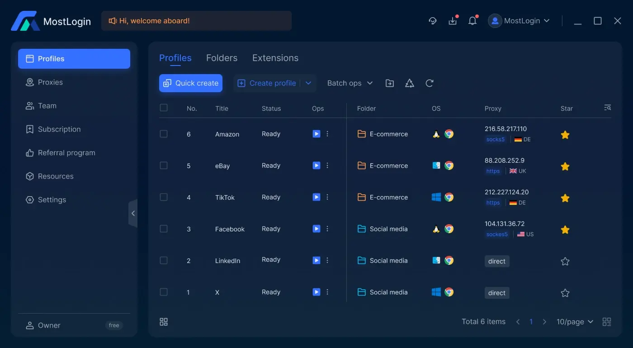Go to the previous page arrow
The width and height of the screenshot is (633, 348).
[518, 322]
